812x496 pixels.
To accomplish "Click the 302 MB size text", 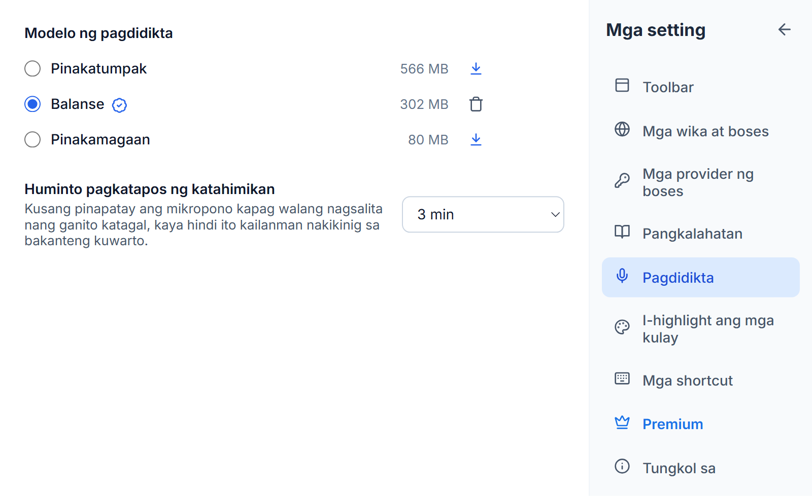I will (424, 104).
